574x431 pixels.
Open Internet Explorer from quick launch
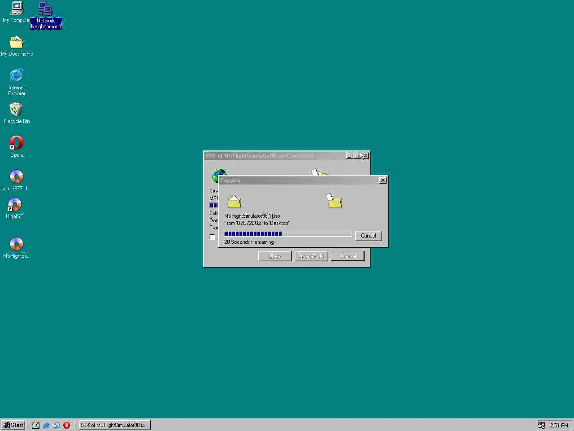coord(46,425)
